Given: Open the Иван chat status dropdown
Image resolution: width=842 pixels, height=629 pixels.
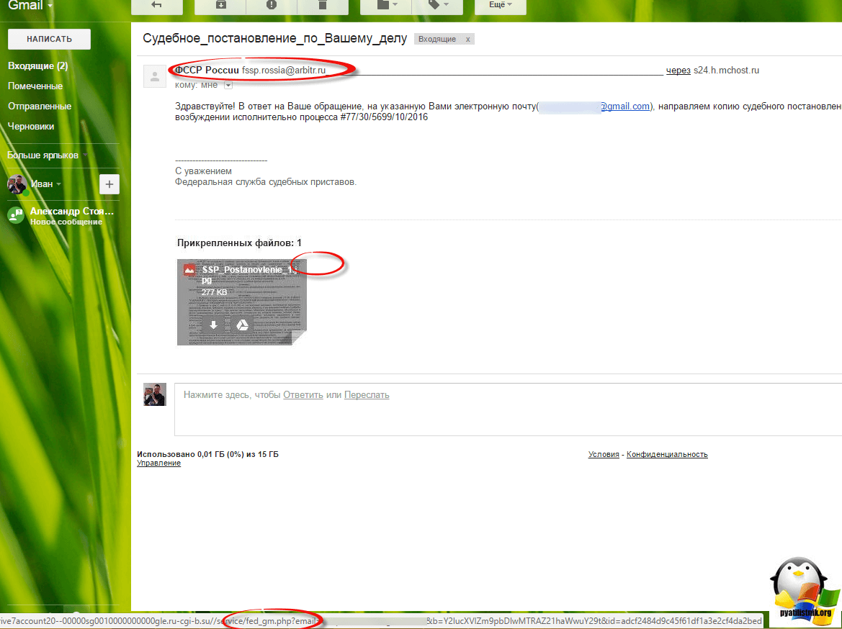Looking at the screenshot, I should [x=46, y=184].
